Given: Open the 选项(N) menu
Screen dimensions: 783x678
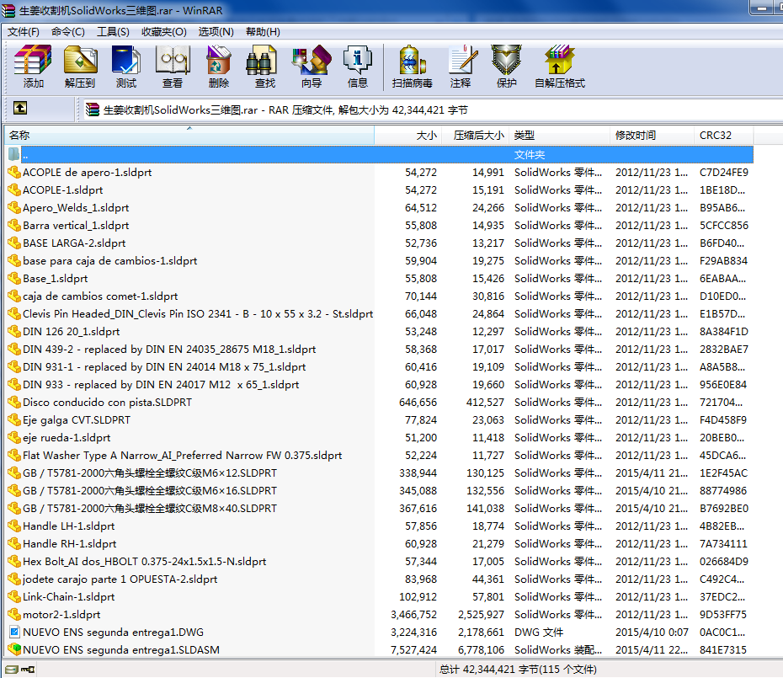Looking at the screenshot, I should [x=216, y=31].
